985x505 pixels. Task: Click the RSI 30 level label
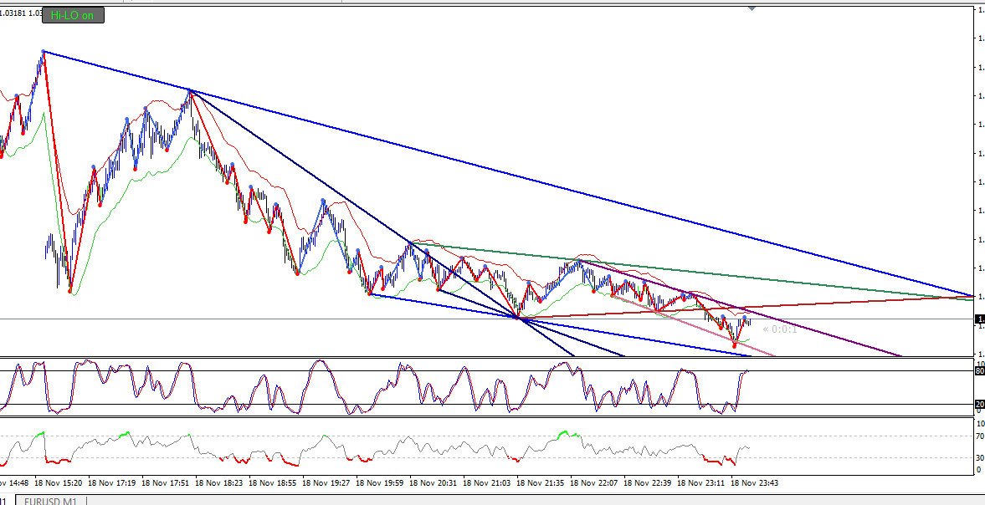(979, 457)
